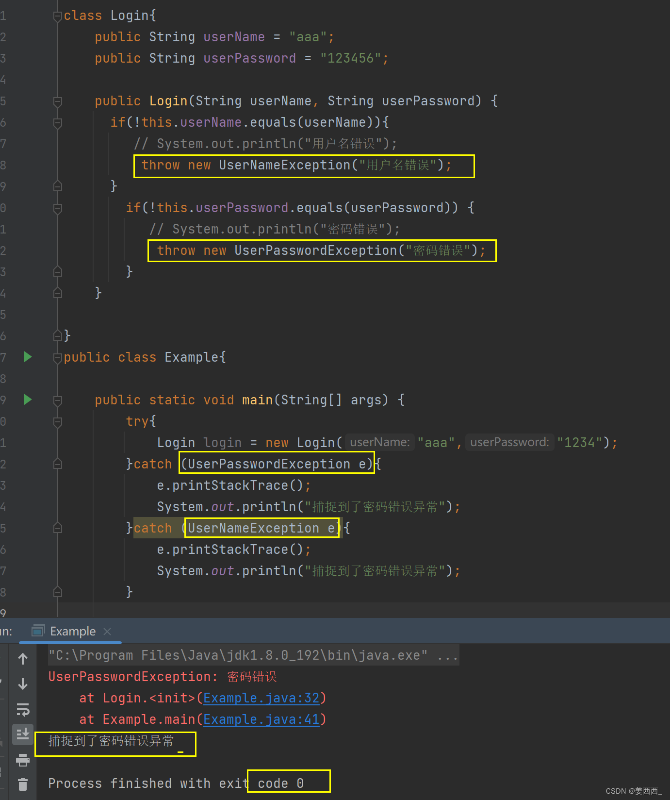Viewport: 670px width, 800px height.
Task: Toggle scroll to end in the console
Action: tap(23, 734)
